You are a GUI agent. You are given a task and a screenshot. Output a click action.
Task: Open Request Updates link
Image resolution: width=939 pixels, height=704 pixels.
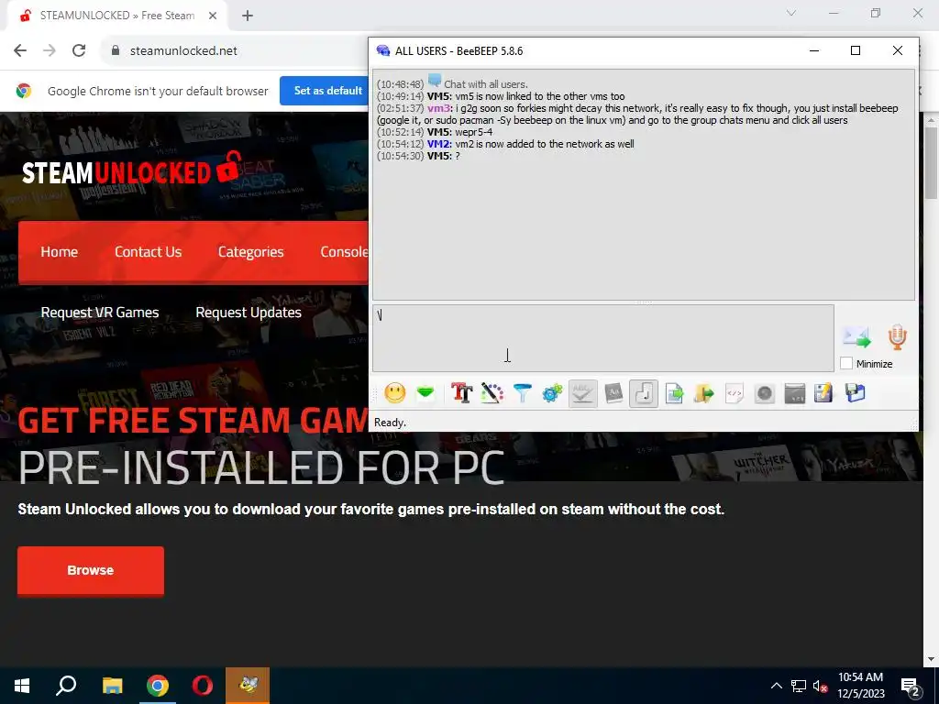(x=249, y=313)
